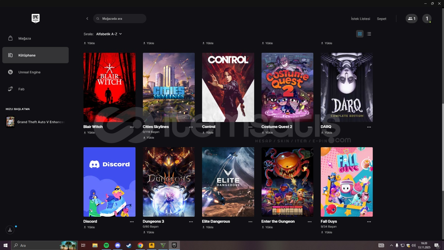The image size is (444, 250).
Task: Open the Discord cover art
Action: point(109,182)
